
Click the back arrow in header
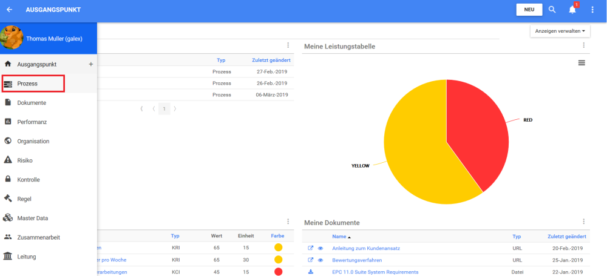pos(9,10)
